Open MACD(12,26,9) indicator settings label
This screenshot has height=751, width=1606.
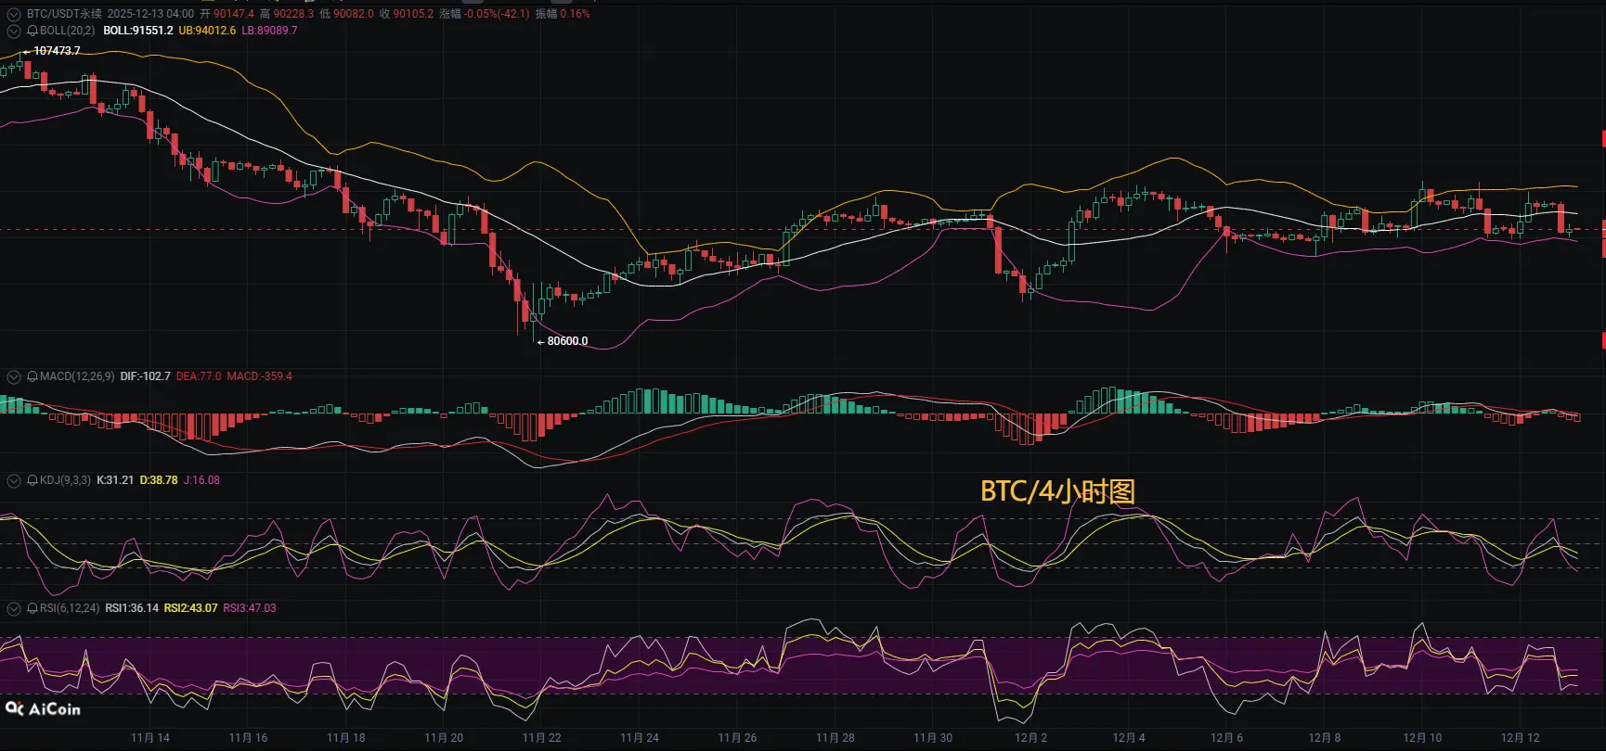coord(77,376)
